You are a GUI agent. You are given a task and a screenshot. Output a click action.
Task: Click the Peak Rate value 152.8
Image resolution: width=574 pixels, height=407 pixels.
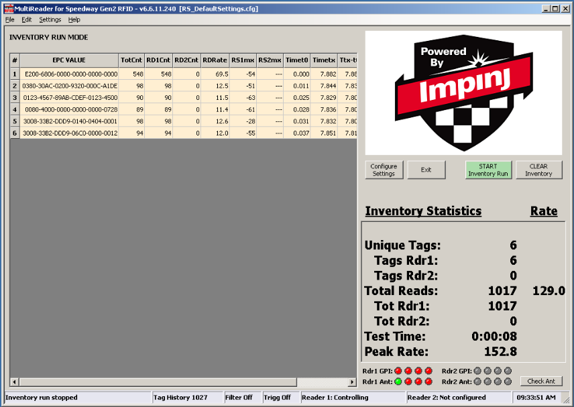tap(500, 351)
